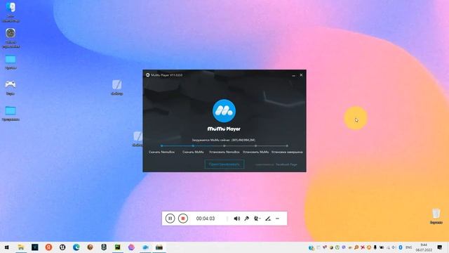
Task: Click the orange round tray icon
Action: 369,247
